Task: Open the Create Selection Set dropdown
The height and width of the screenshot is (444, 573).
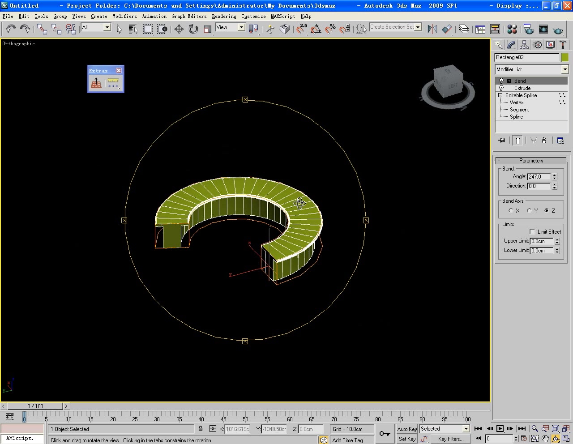Action: click(418, 27)
